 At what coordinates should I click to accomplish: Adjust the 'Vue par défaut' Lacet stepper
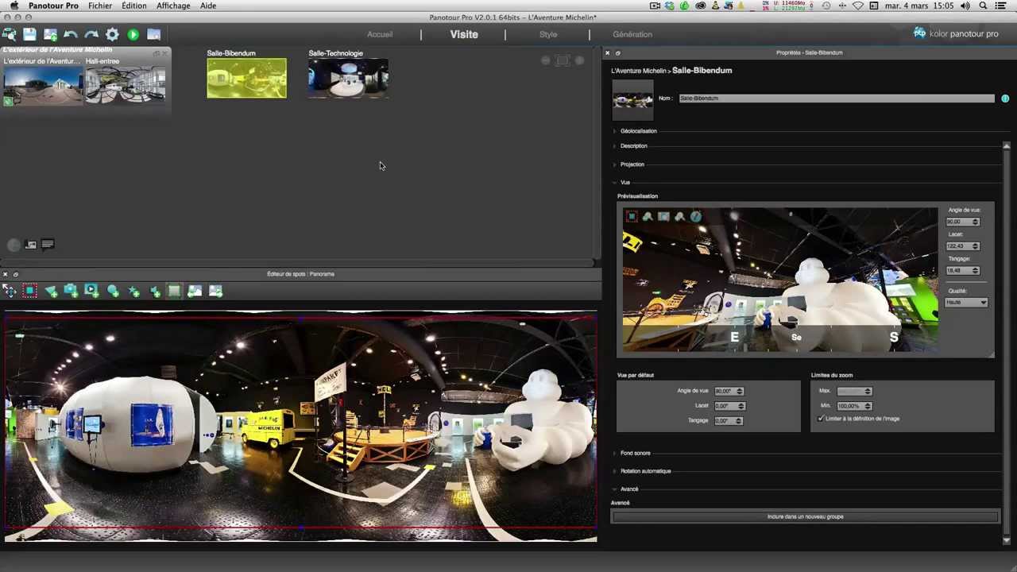[741, 406]
